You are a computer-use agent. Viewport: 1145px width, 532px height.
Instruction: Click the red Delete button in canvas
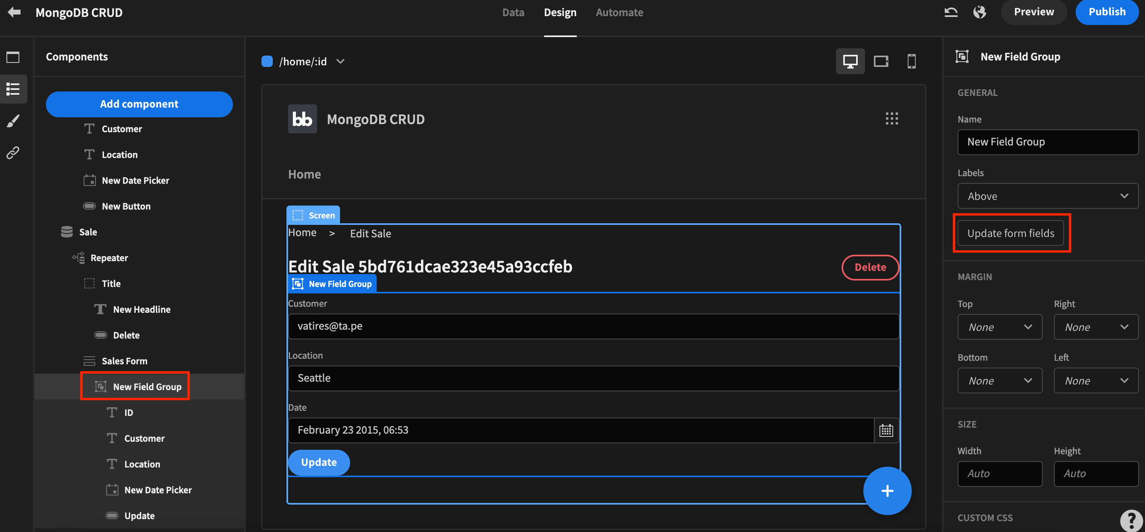tap(870, 267)
